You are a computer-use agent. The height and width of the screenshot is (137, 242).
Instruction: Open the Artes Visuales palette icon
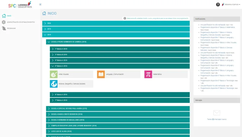(54, 74)
